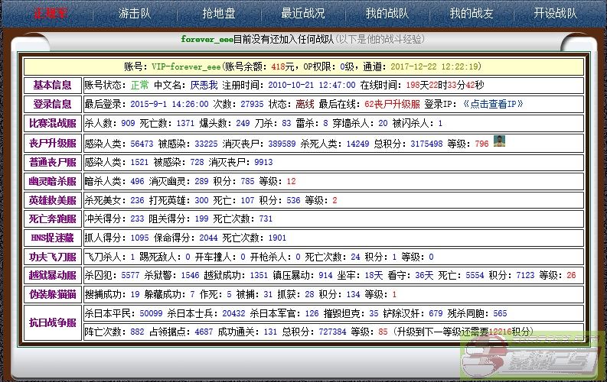
Task: Open the 丧尸升级服 server category
Action: pos(52,143)
